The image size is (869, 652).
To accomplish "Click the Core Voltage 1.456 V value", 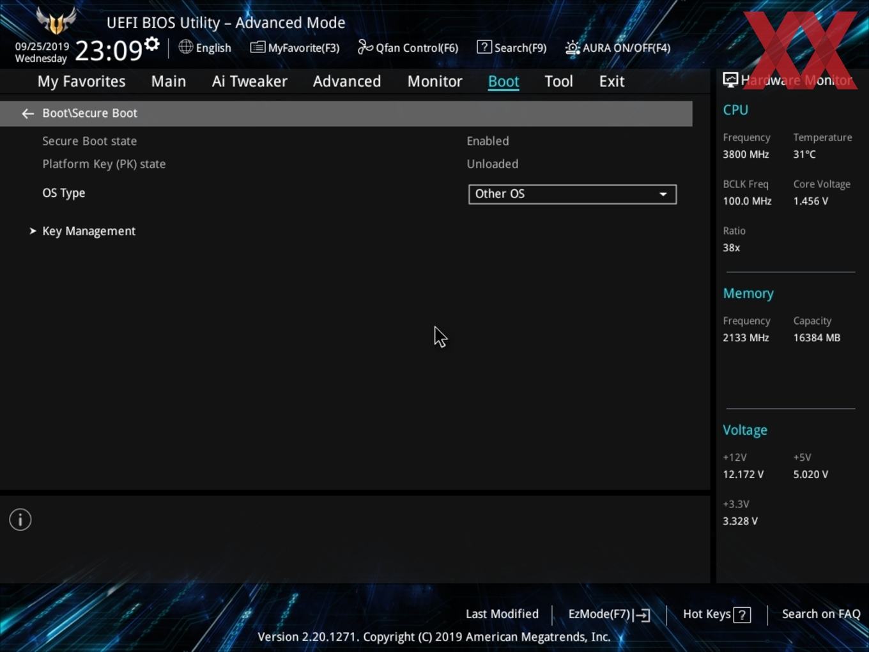I will (x=811, y=201).
